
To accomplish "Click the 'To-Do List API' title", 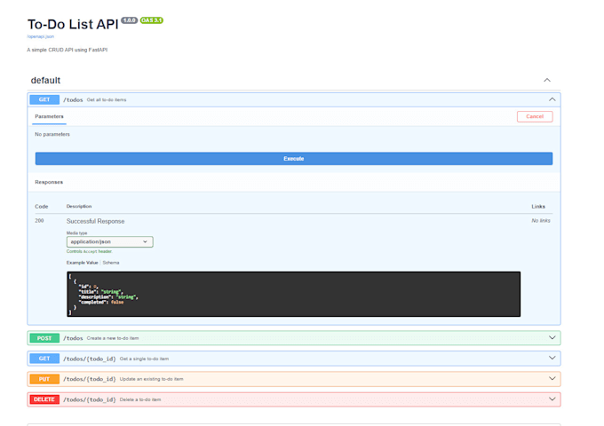I will tap(73, 24).
